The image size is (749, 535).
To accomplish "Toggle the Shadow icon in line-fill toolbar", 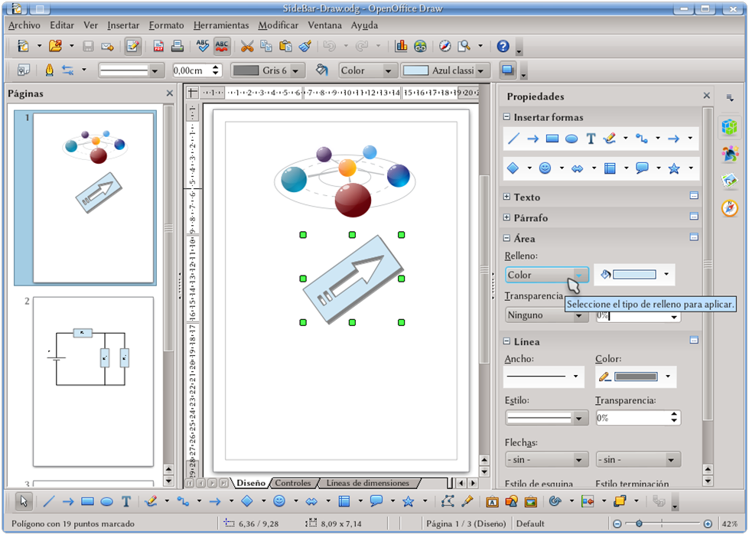I will tap(508, 70).
